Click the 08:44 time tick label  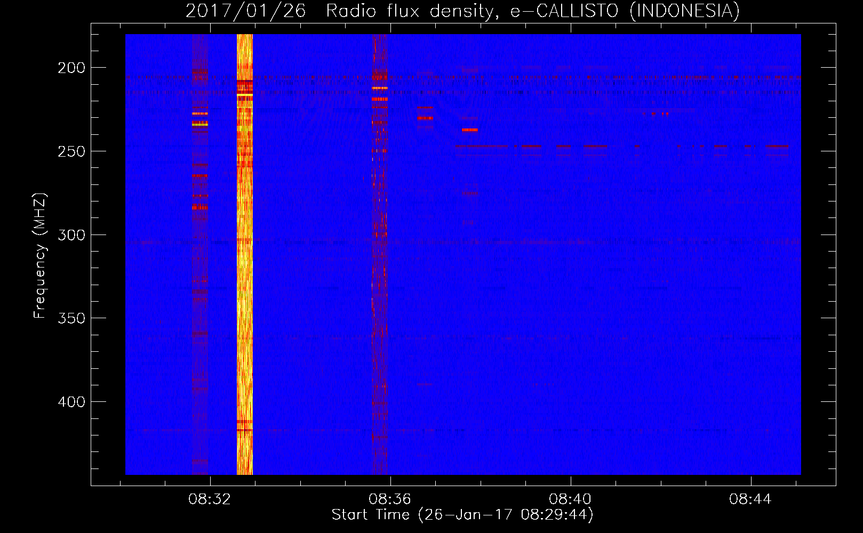click(750, 499)
